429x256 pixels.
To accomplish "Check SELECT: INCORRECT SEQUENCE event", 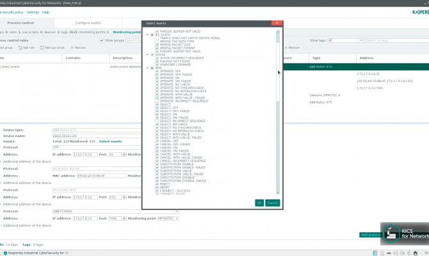I will click(x=157, y=121).
